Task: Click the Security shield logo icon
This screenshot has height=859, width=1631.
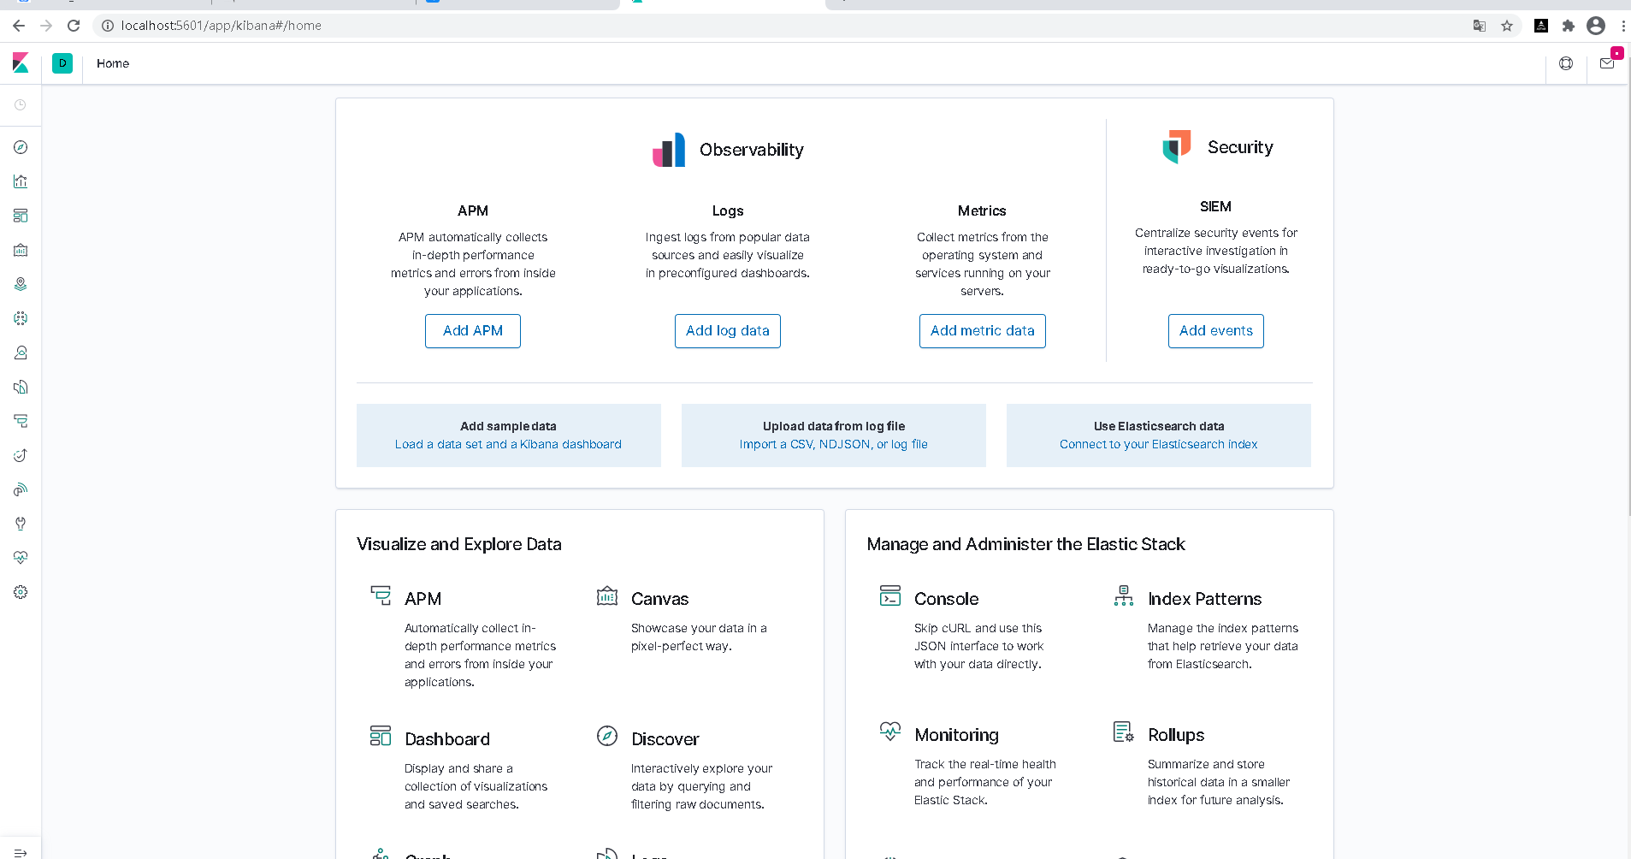Action: point(1177,146)
